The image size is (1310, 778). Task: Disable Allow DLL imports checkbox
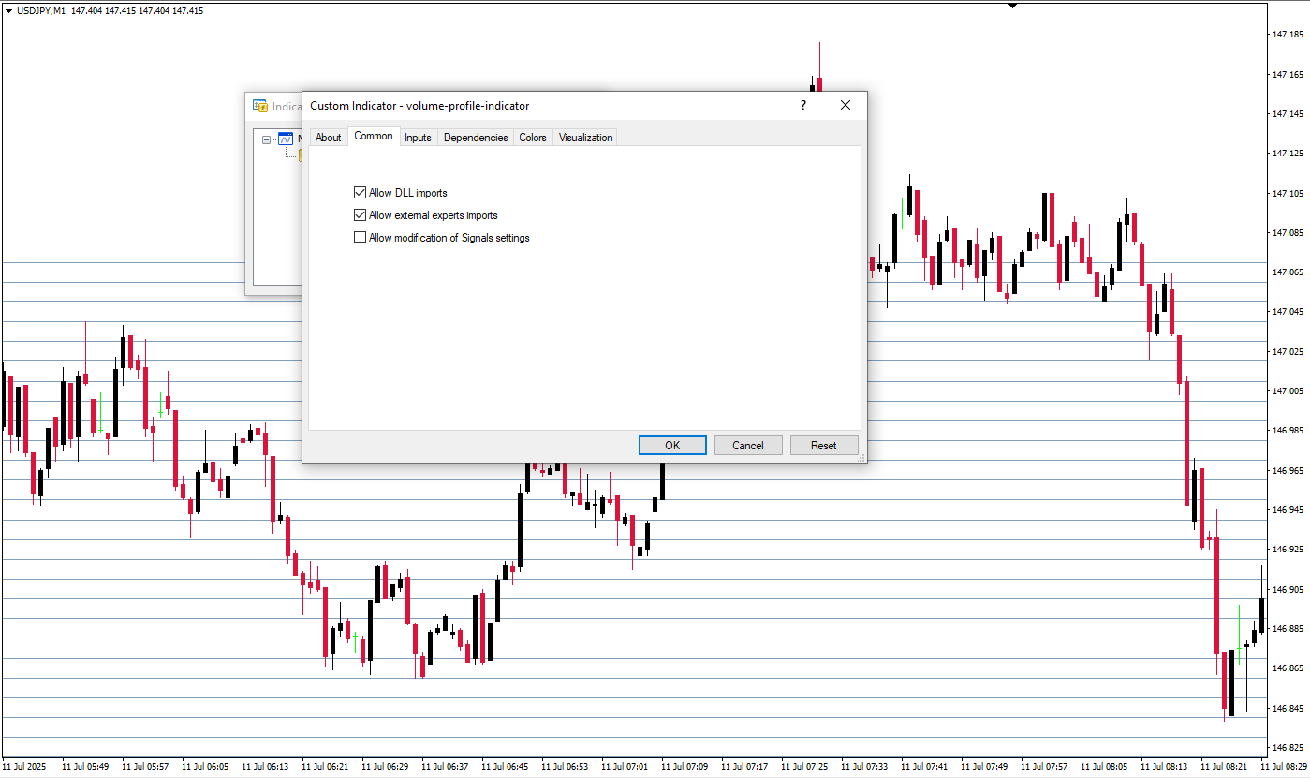(360, 193)
